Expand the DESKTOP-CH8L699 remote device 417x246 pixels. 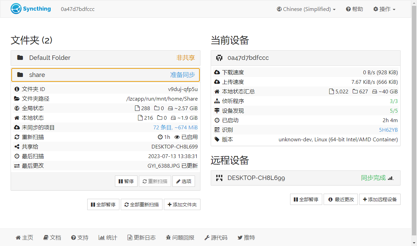pyautogui.click(x=305, y=178)
